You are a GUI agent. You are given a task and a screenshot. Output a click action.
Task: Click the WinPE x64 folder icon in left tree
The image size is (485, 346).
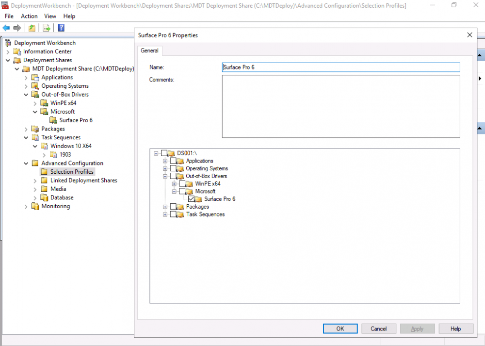(44, 103)
